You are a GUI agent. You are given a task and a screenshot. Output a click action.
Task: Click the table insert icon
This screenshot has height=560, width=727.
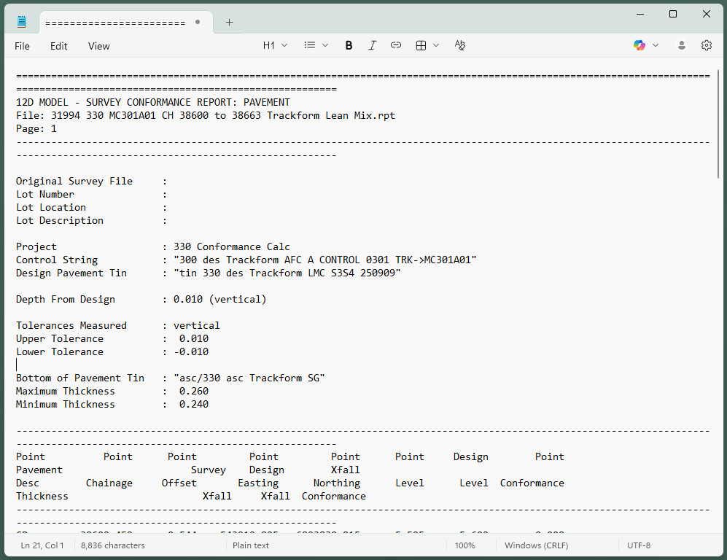click(x=421, y=45)
